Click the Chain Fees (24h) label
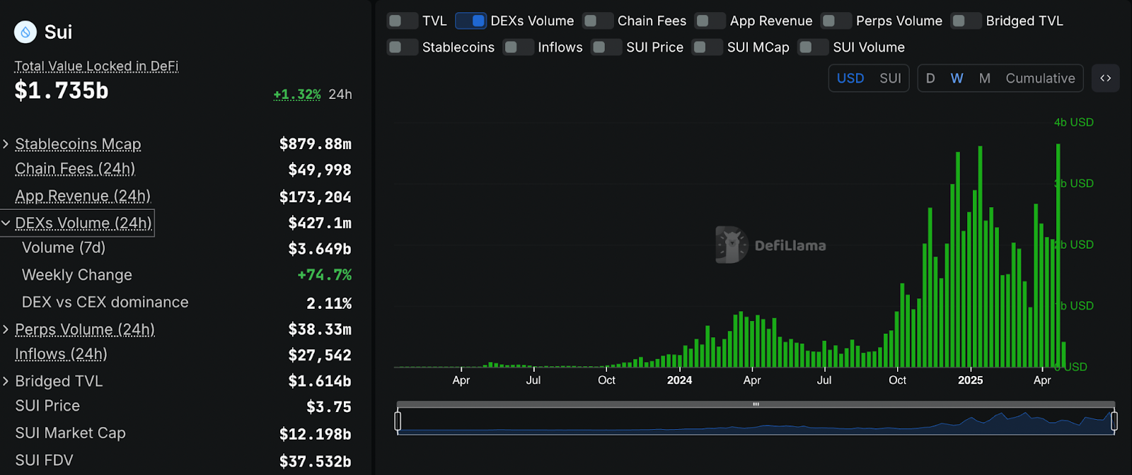Viewport: 1132px width, 475px height. point(75,170)
